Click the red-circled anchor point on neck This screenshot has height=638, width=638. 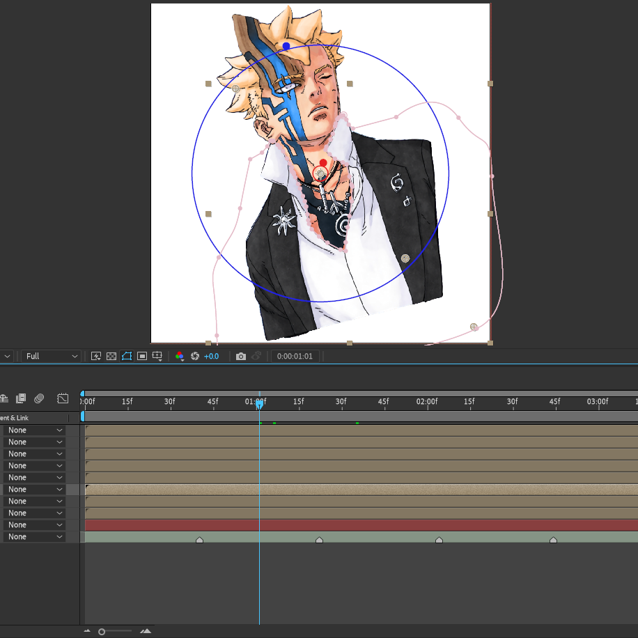(x=320, y=174)
